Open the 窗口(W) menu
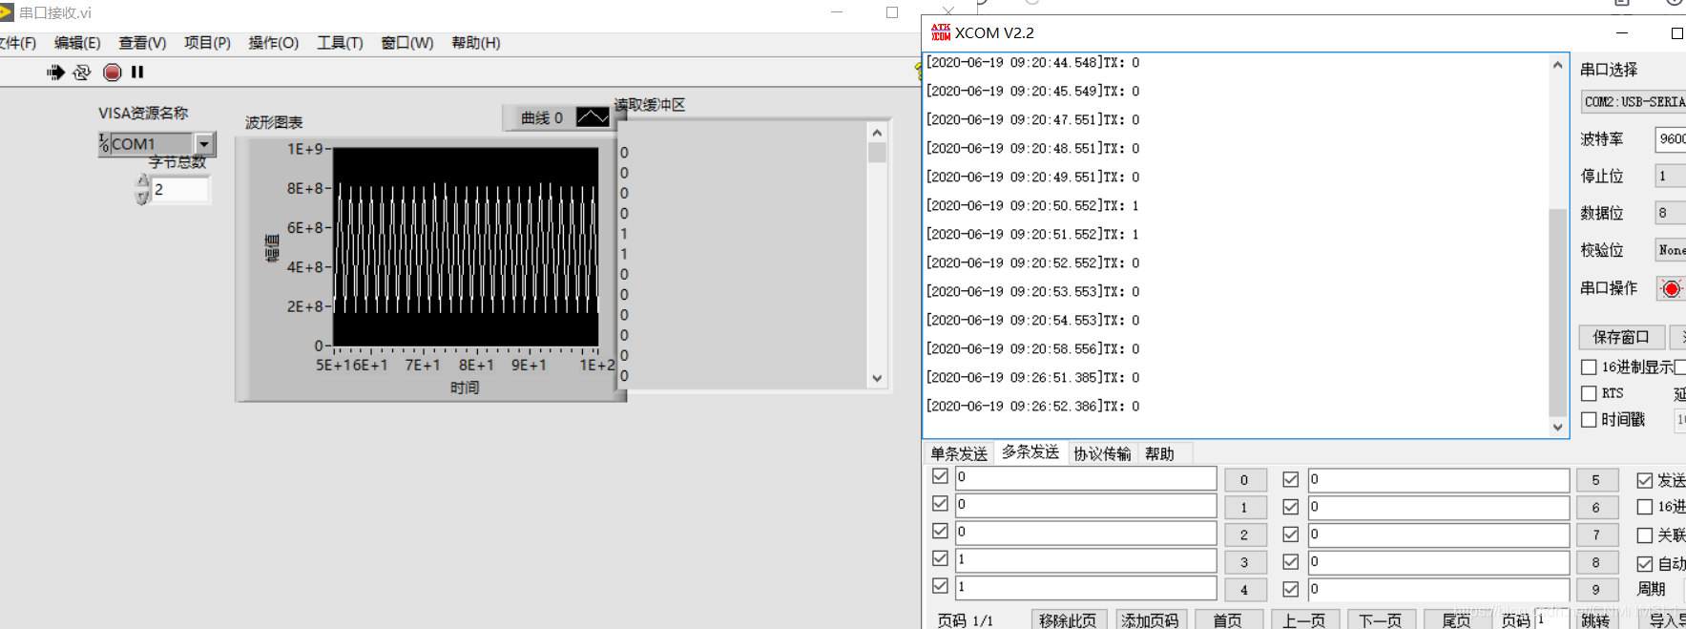Image resolution: width=1686 pixels, height=629 pixels. 406,43
